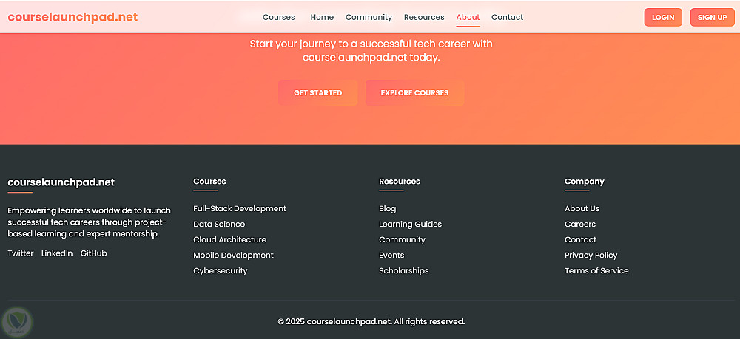The width and height of the screenshot is (740, 339).
Task: Open the GitHub footer link
Action: point(93,253)
